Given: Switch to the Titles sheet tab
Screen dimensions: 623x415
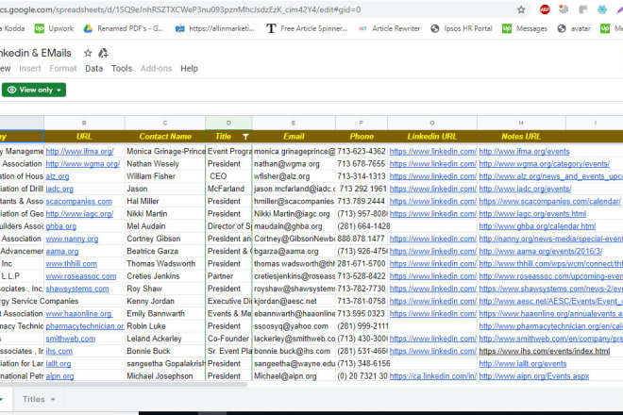Looking at the screenshot, I should (34, 399).
